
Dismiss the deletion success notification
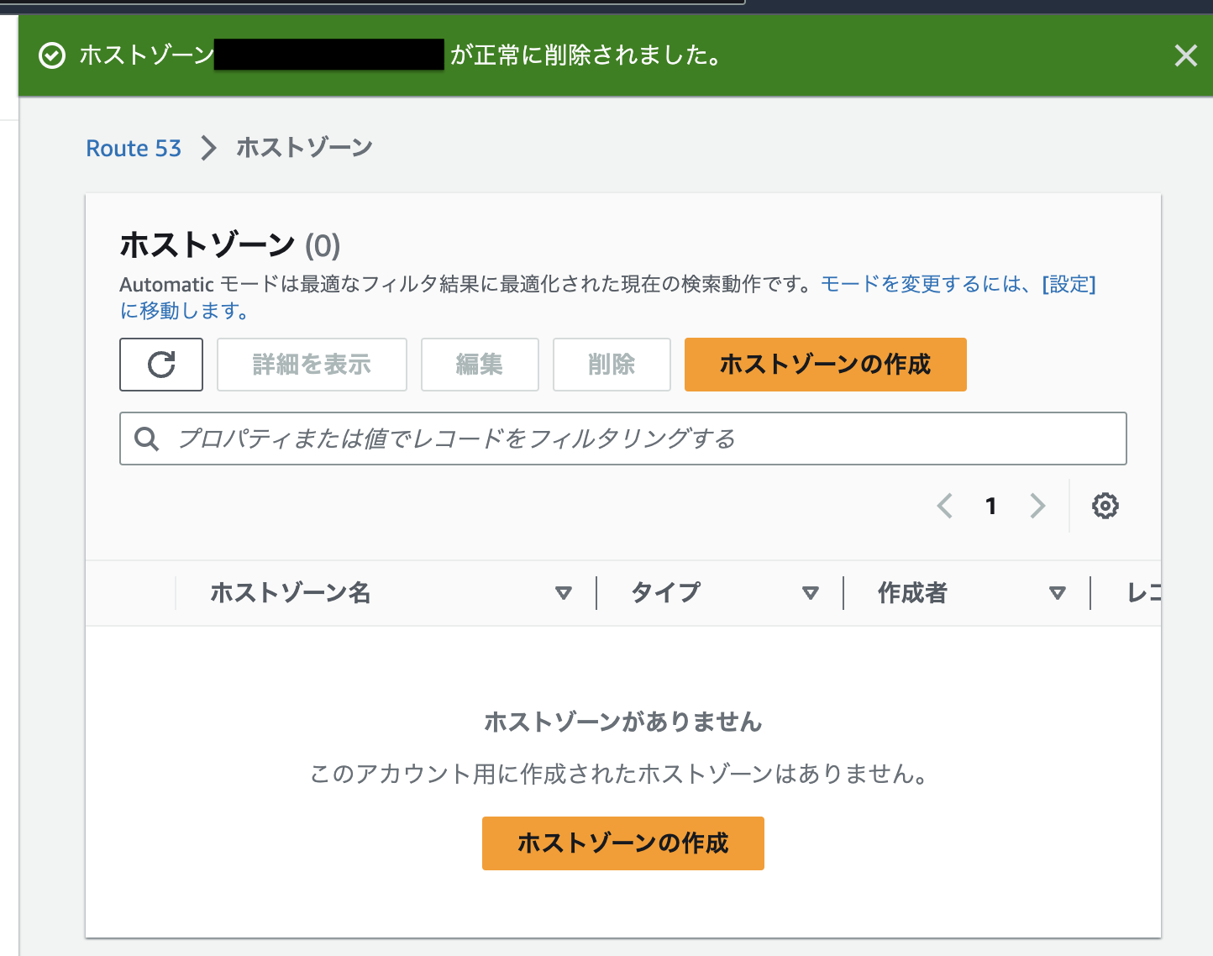[x=1185, y=55]
